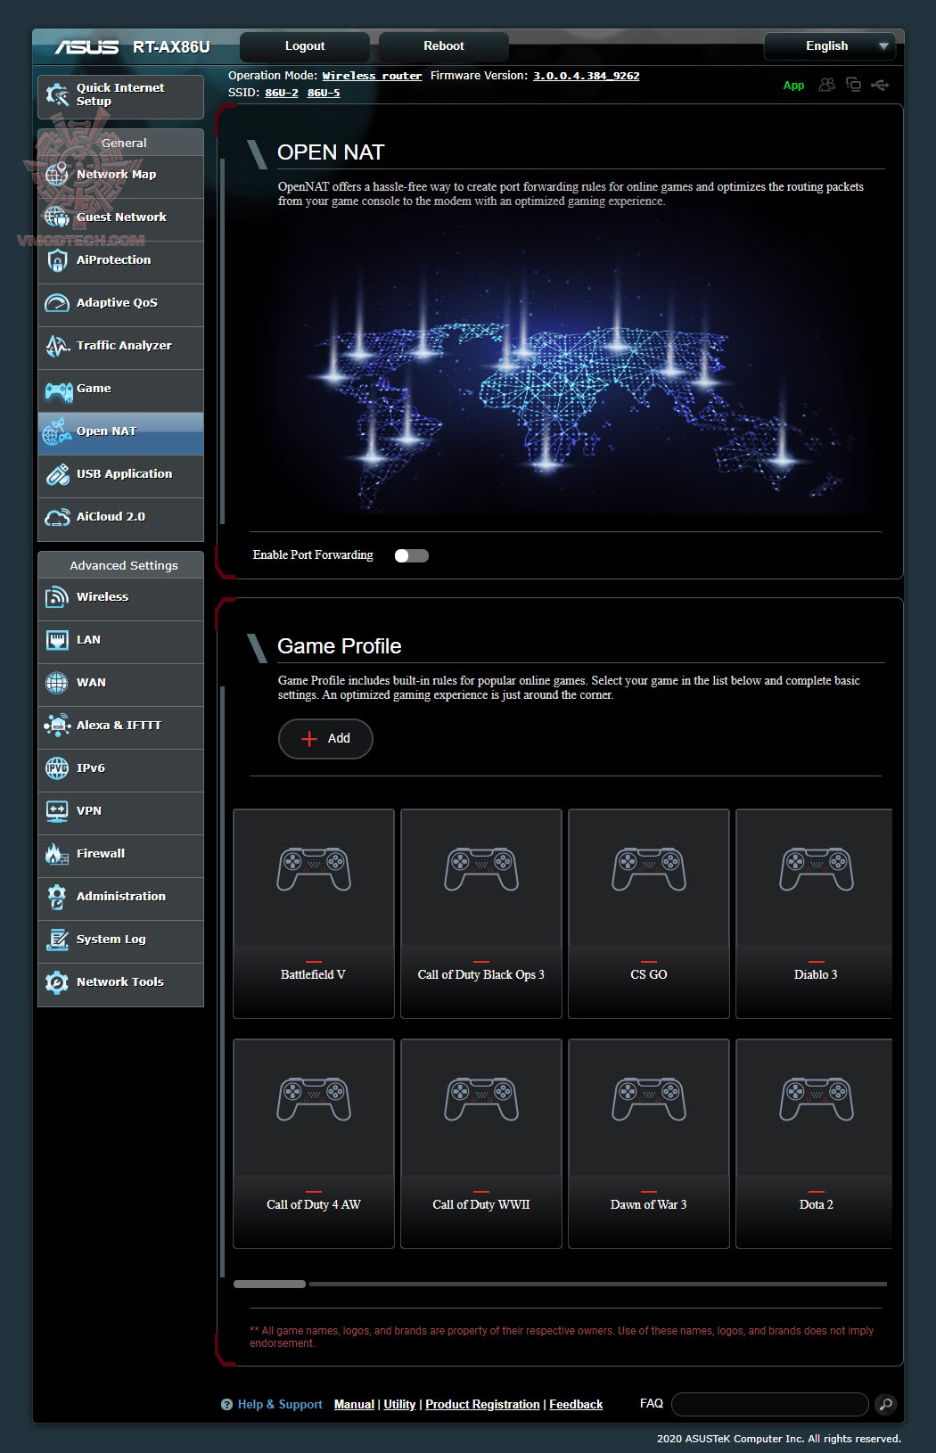Open the Utility footer link
Image resolution: width=936 pixels, height=1453 pixels.
[x=399, y=1404]
